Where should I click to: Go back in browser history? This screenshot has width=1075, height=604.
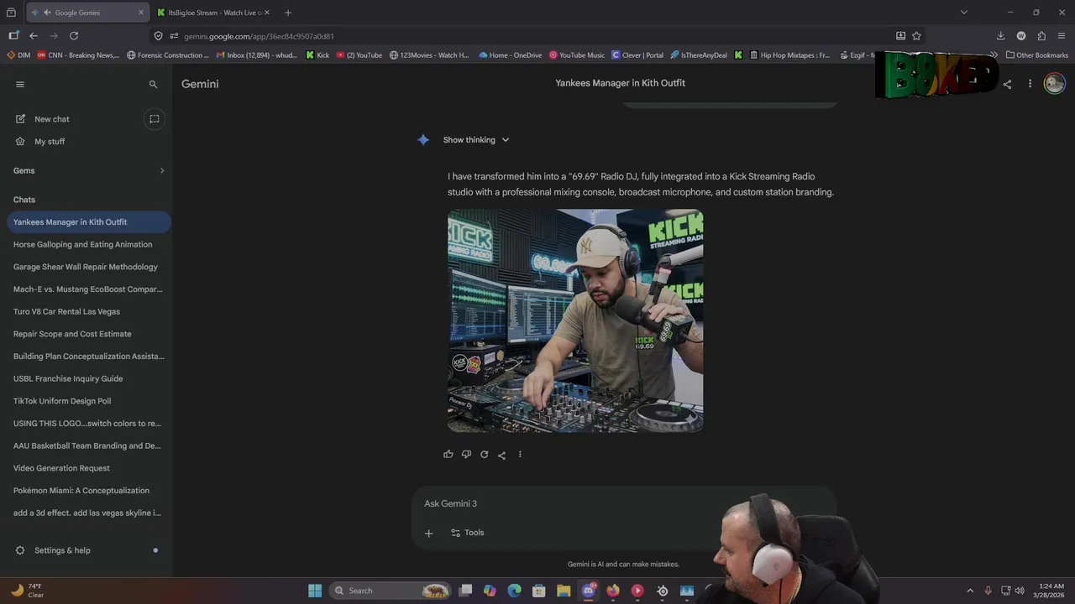(x=34, y=36)
